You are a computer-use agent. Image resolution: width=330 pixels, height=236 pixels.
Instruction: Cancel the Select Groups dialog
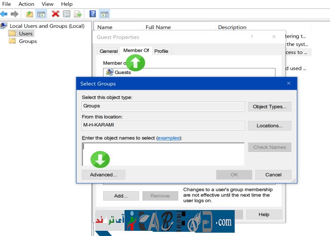point(273,175)
